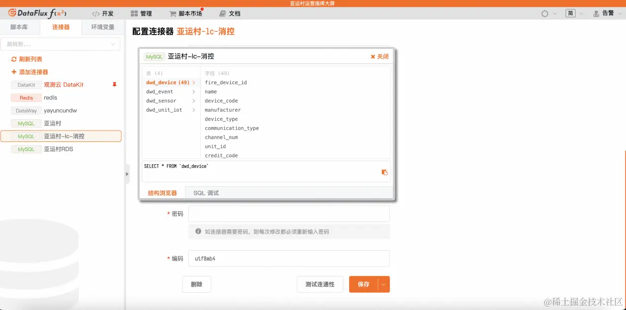Click the DataFlux Func logo
Screen dimensions: 626x310
(x=37, y=13)
